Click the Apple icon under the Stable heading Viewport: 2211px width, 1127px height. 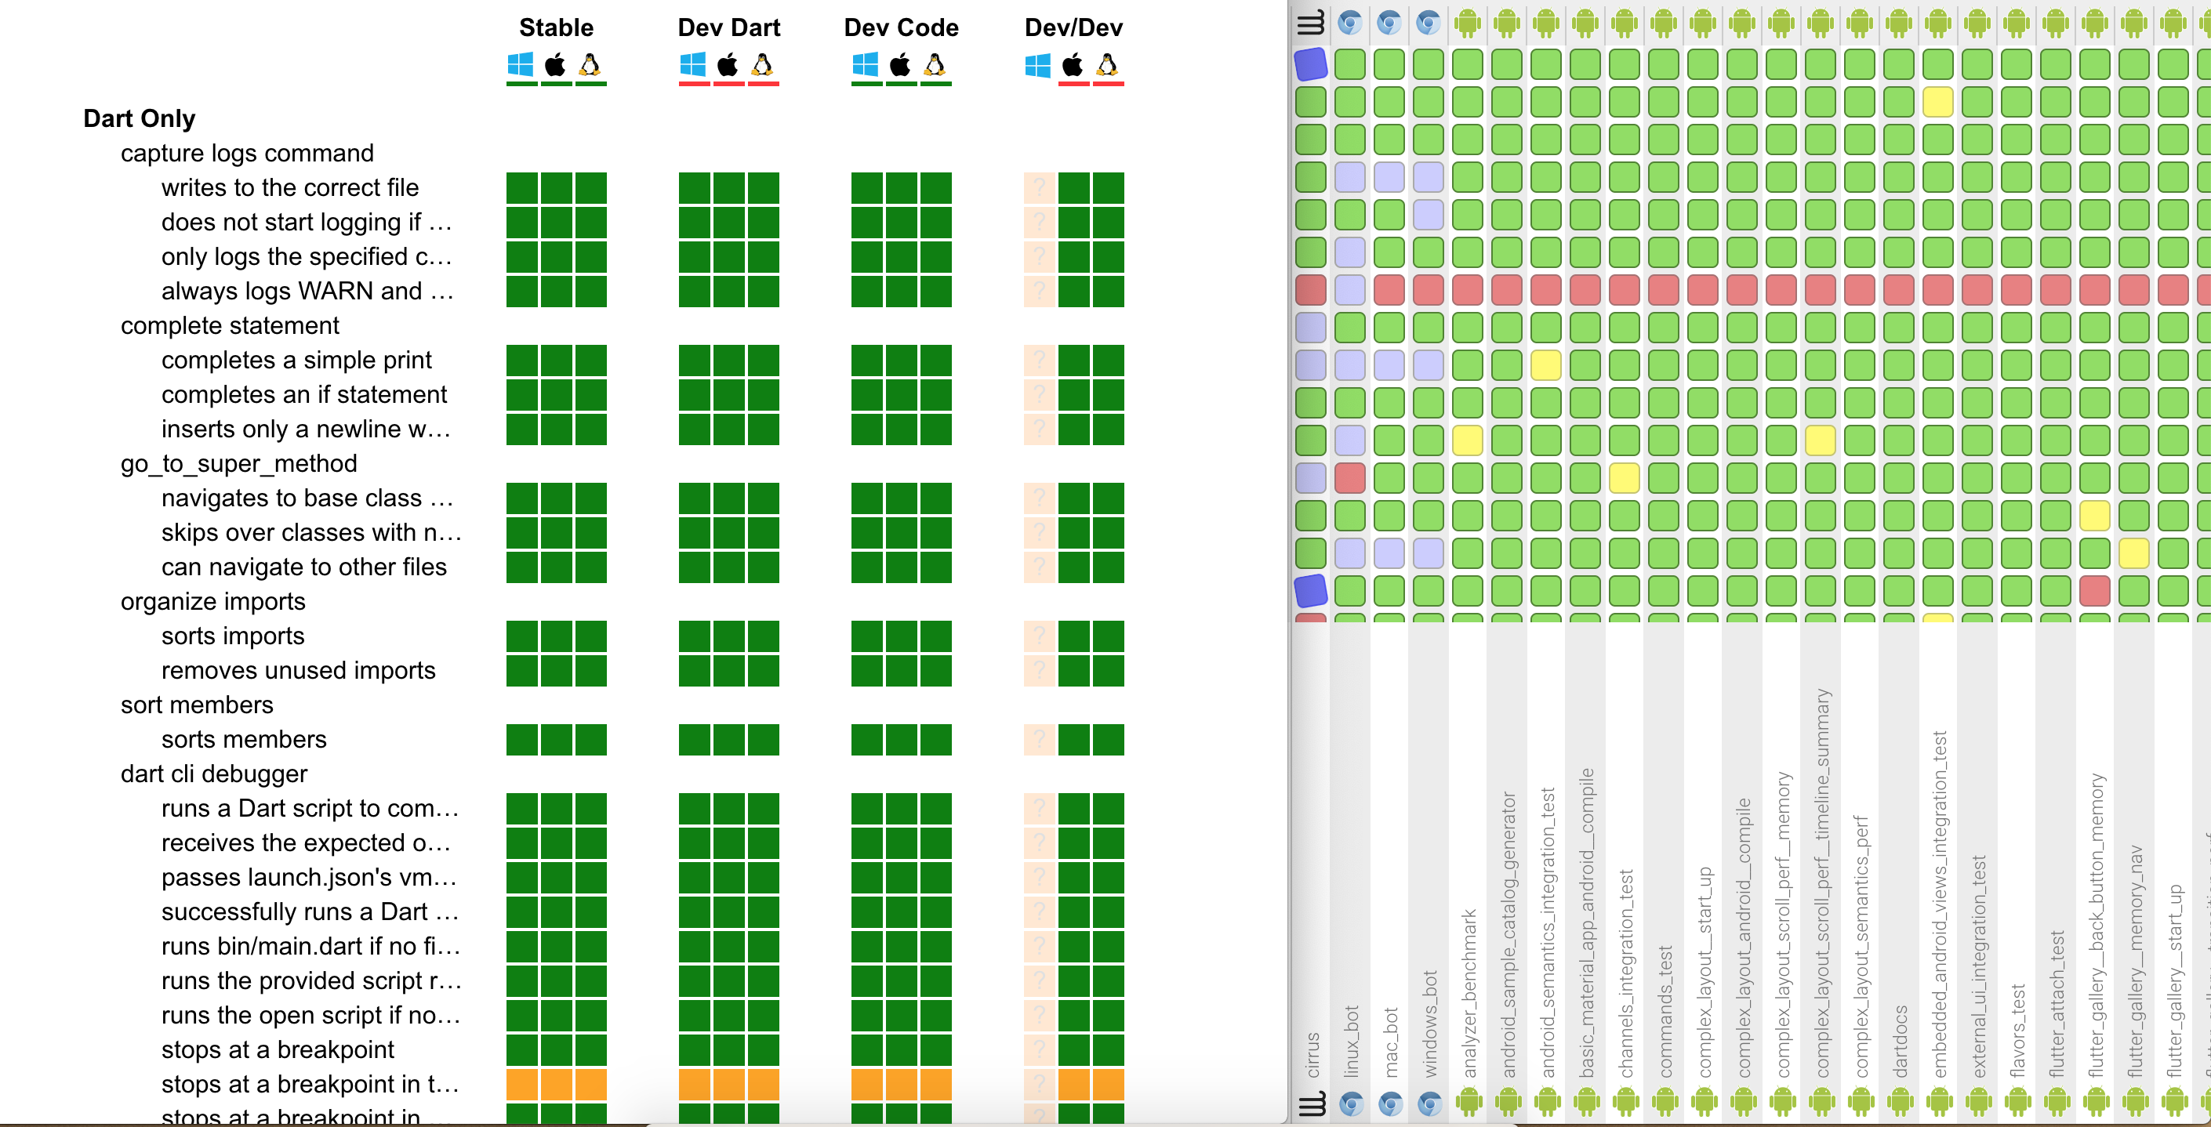[x=556, y=64]
